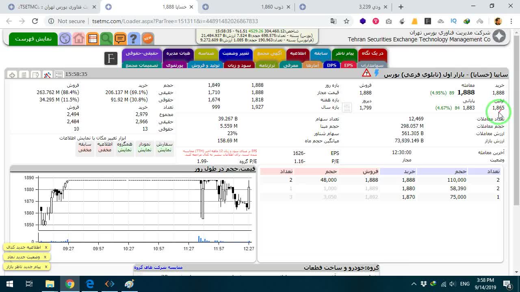Click the green نمایش فهرست button
The height and width of the screenshot is (292, 520).
[x=33, y=39]
